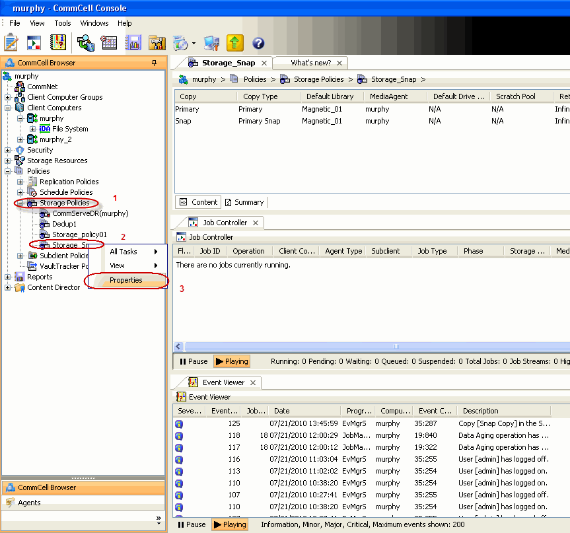Expand panel buttons chevron at browser bottom
Viewport: 570px width, 533px height.
(x=159, y=520)
